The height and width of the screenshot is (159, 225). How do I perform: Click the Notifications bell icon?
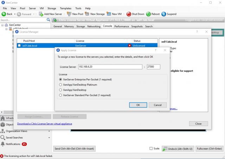click(x=2, y=144)
